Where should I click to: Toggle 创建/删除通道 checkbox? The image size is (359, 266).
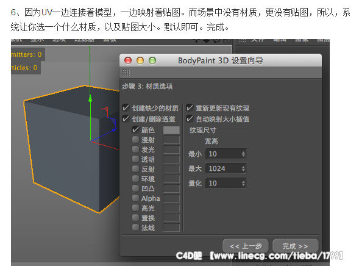point(126,119)
